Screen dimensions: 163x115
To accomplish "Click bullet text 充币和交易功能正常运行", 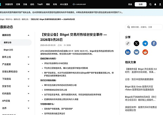I will pyautogui.click(x=55, y=113).
